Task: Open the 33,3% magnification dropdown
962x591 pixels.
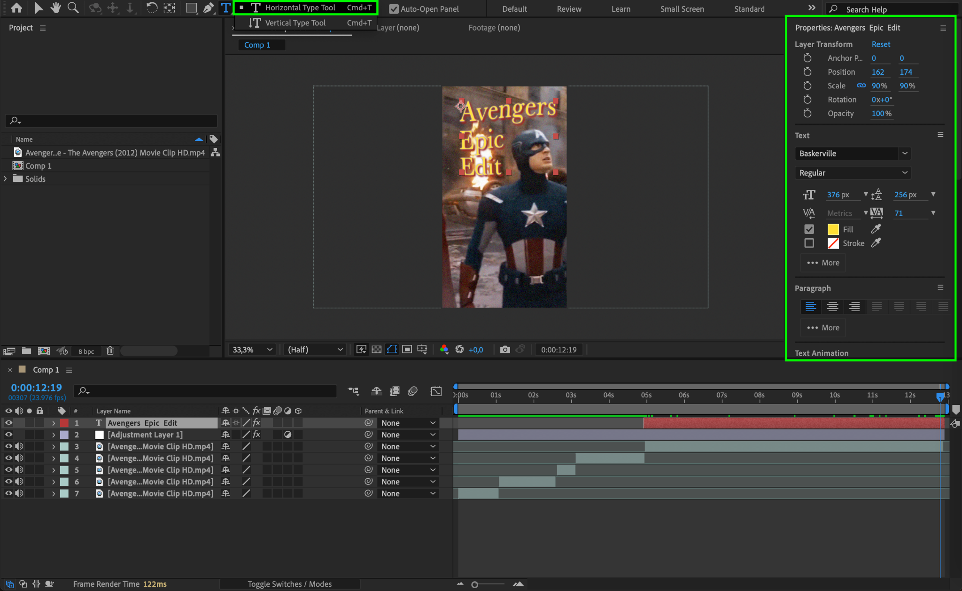Action: coord(252,350)
